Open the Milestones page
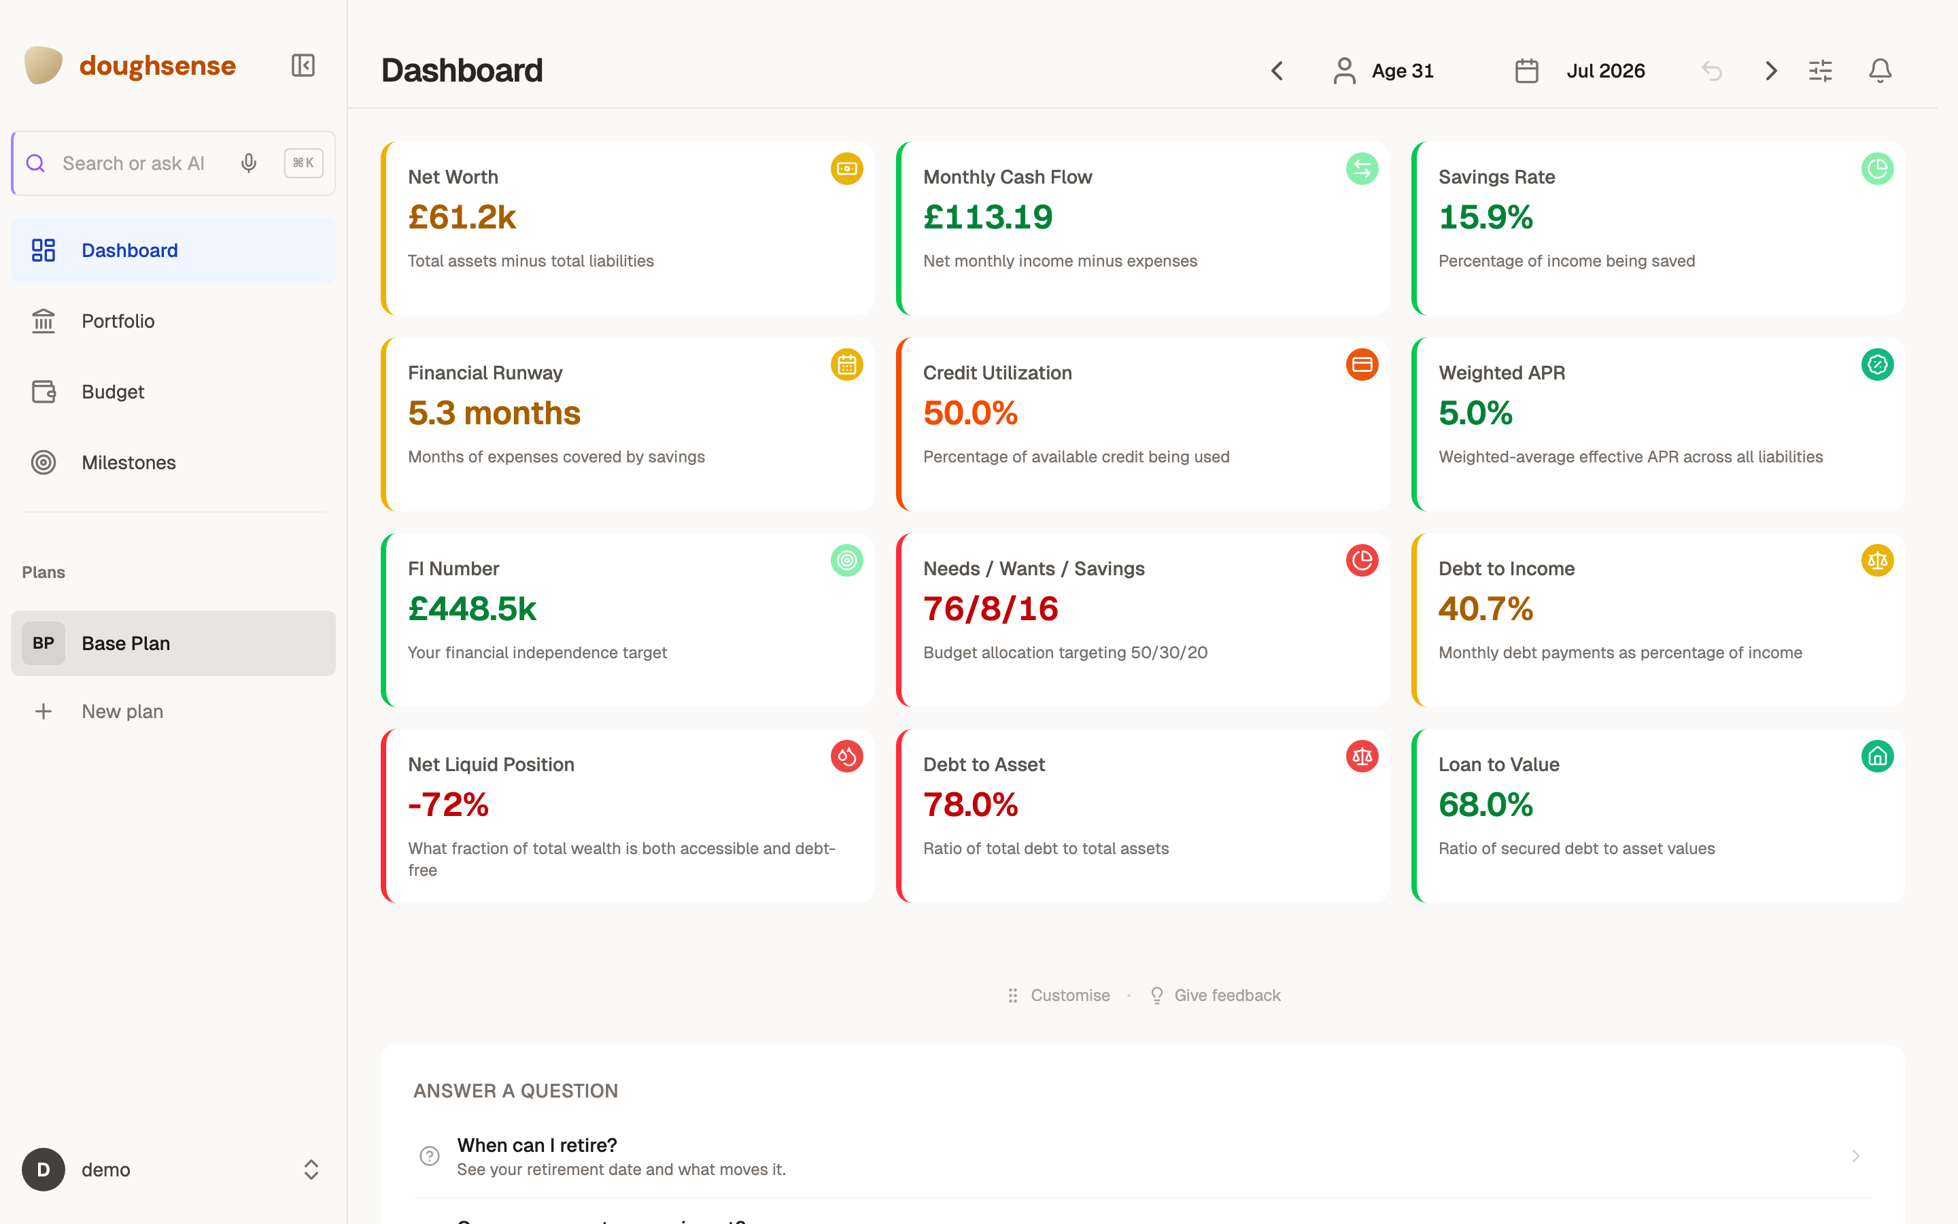 click(x=173, y=462)
